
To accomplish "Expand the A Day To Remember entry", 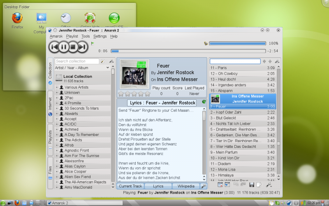I will coord(57,135).
